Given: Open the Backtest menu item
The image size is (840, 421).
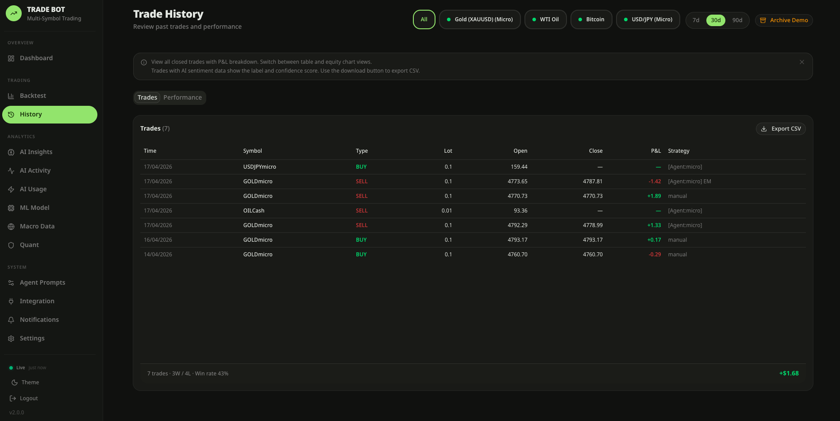Looking at the screenshot, I should [50, 96].
